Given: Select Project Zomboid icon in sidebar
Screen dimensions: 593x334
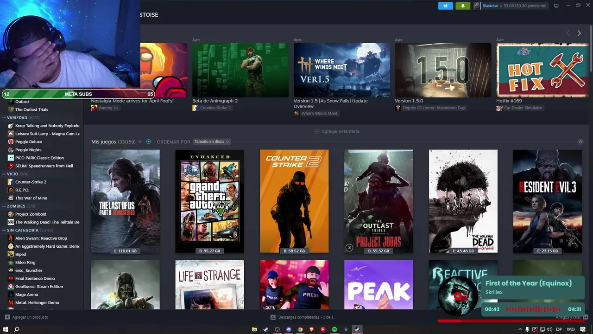Looking at the screenshot, I should pos(11,214).
